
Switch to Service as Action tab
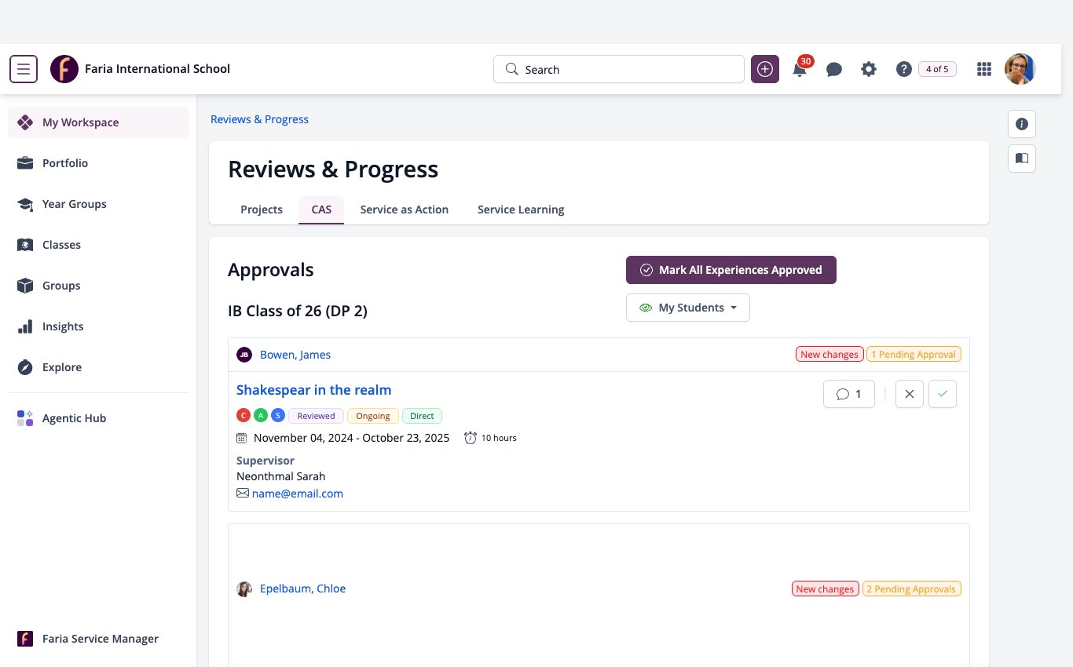click(x=405, y=210)
